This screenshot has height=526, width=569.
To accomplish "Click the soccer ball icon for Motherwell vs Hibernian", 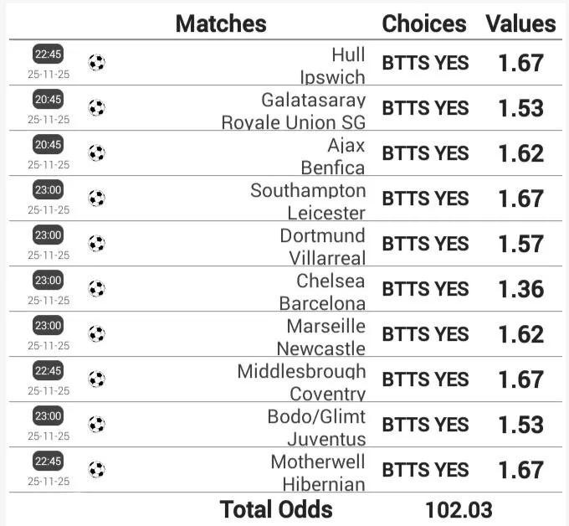I will click(x=97, y=470).
